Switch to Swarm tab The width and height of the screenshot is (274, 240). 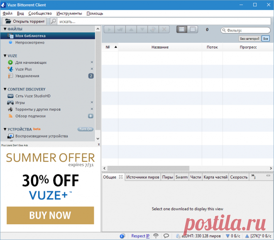tap(181, 177)
